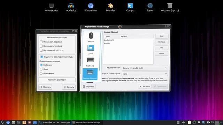Select the Mouse section in the sidebar
Image resolution: width=223 pixels, height=125 pixels.
[x=91, y=37]
